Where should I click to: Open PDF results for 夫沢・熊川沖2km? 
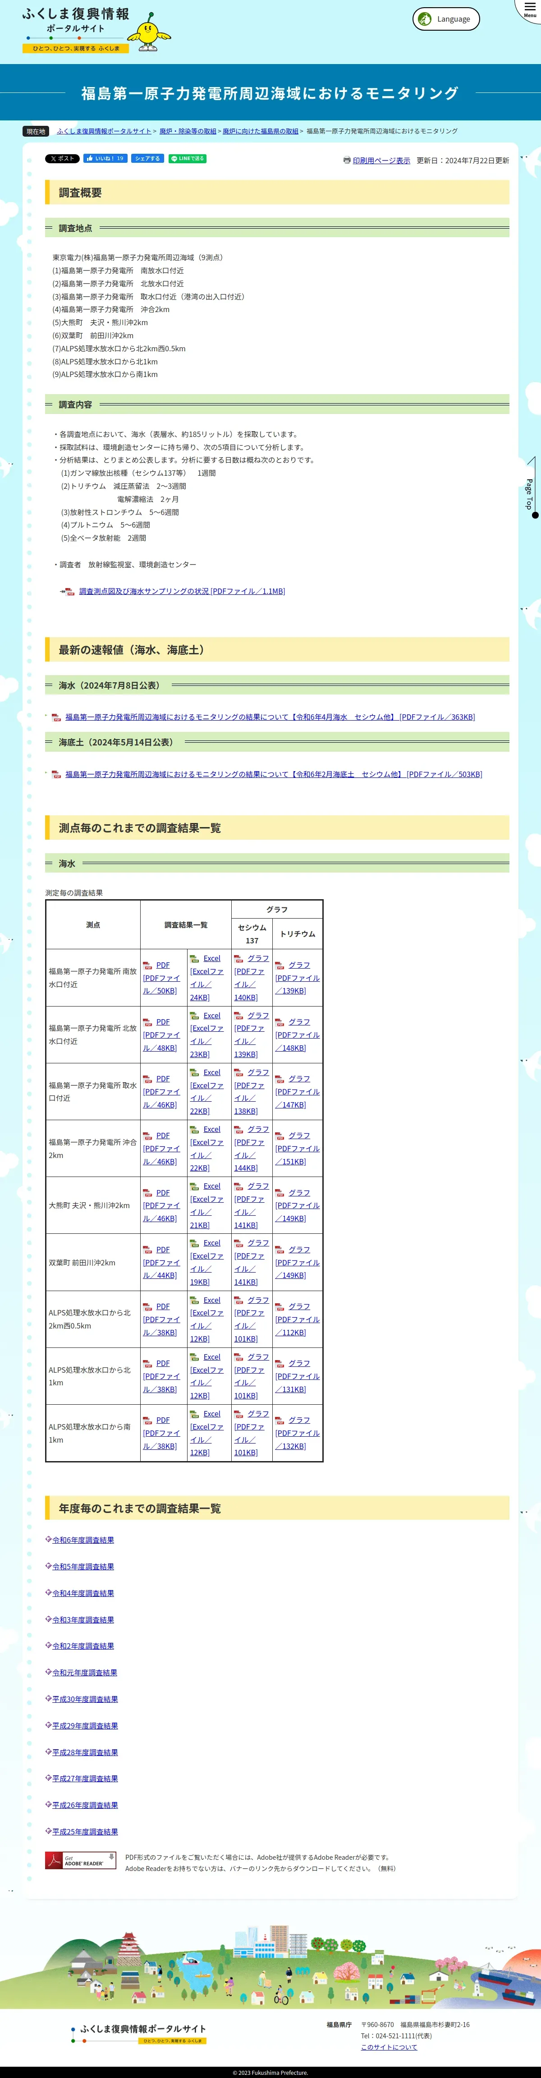pyautogui.click(x=161, y=1205)
